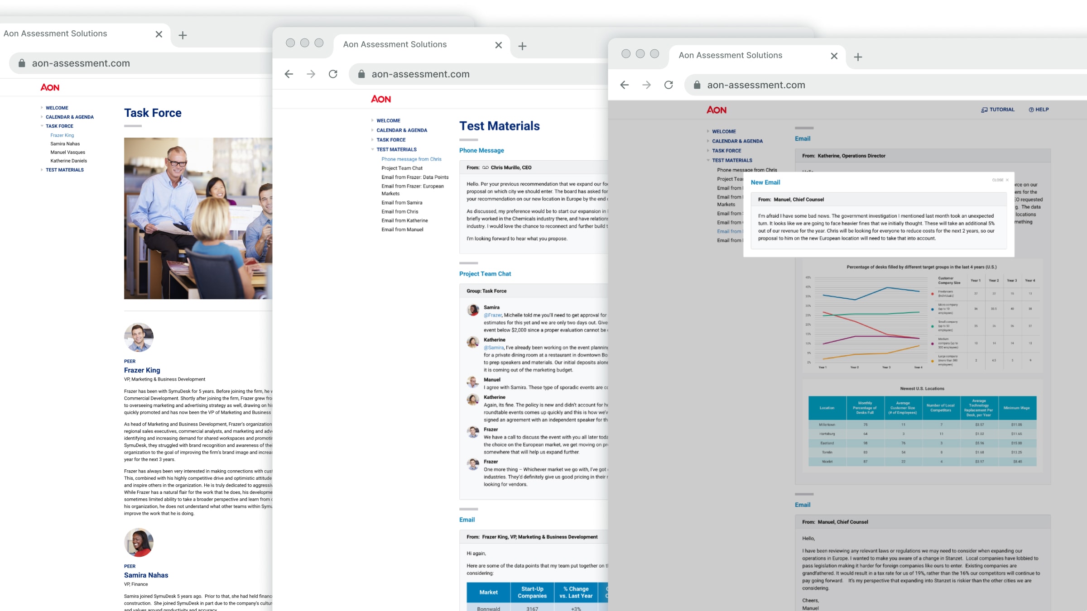Click the back arrow in the middle browser window
Screen dimensions: 1087x611
pyautogui.click(x=289, y=74)
